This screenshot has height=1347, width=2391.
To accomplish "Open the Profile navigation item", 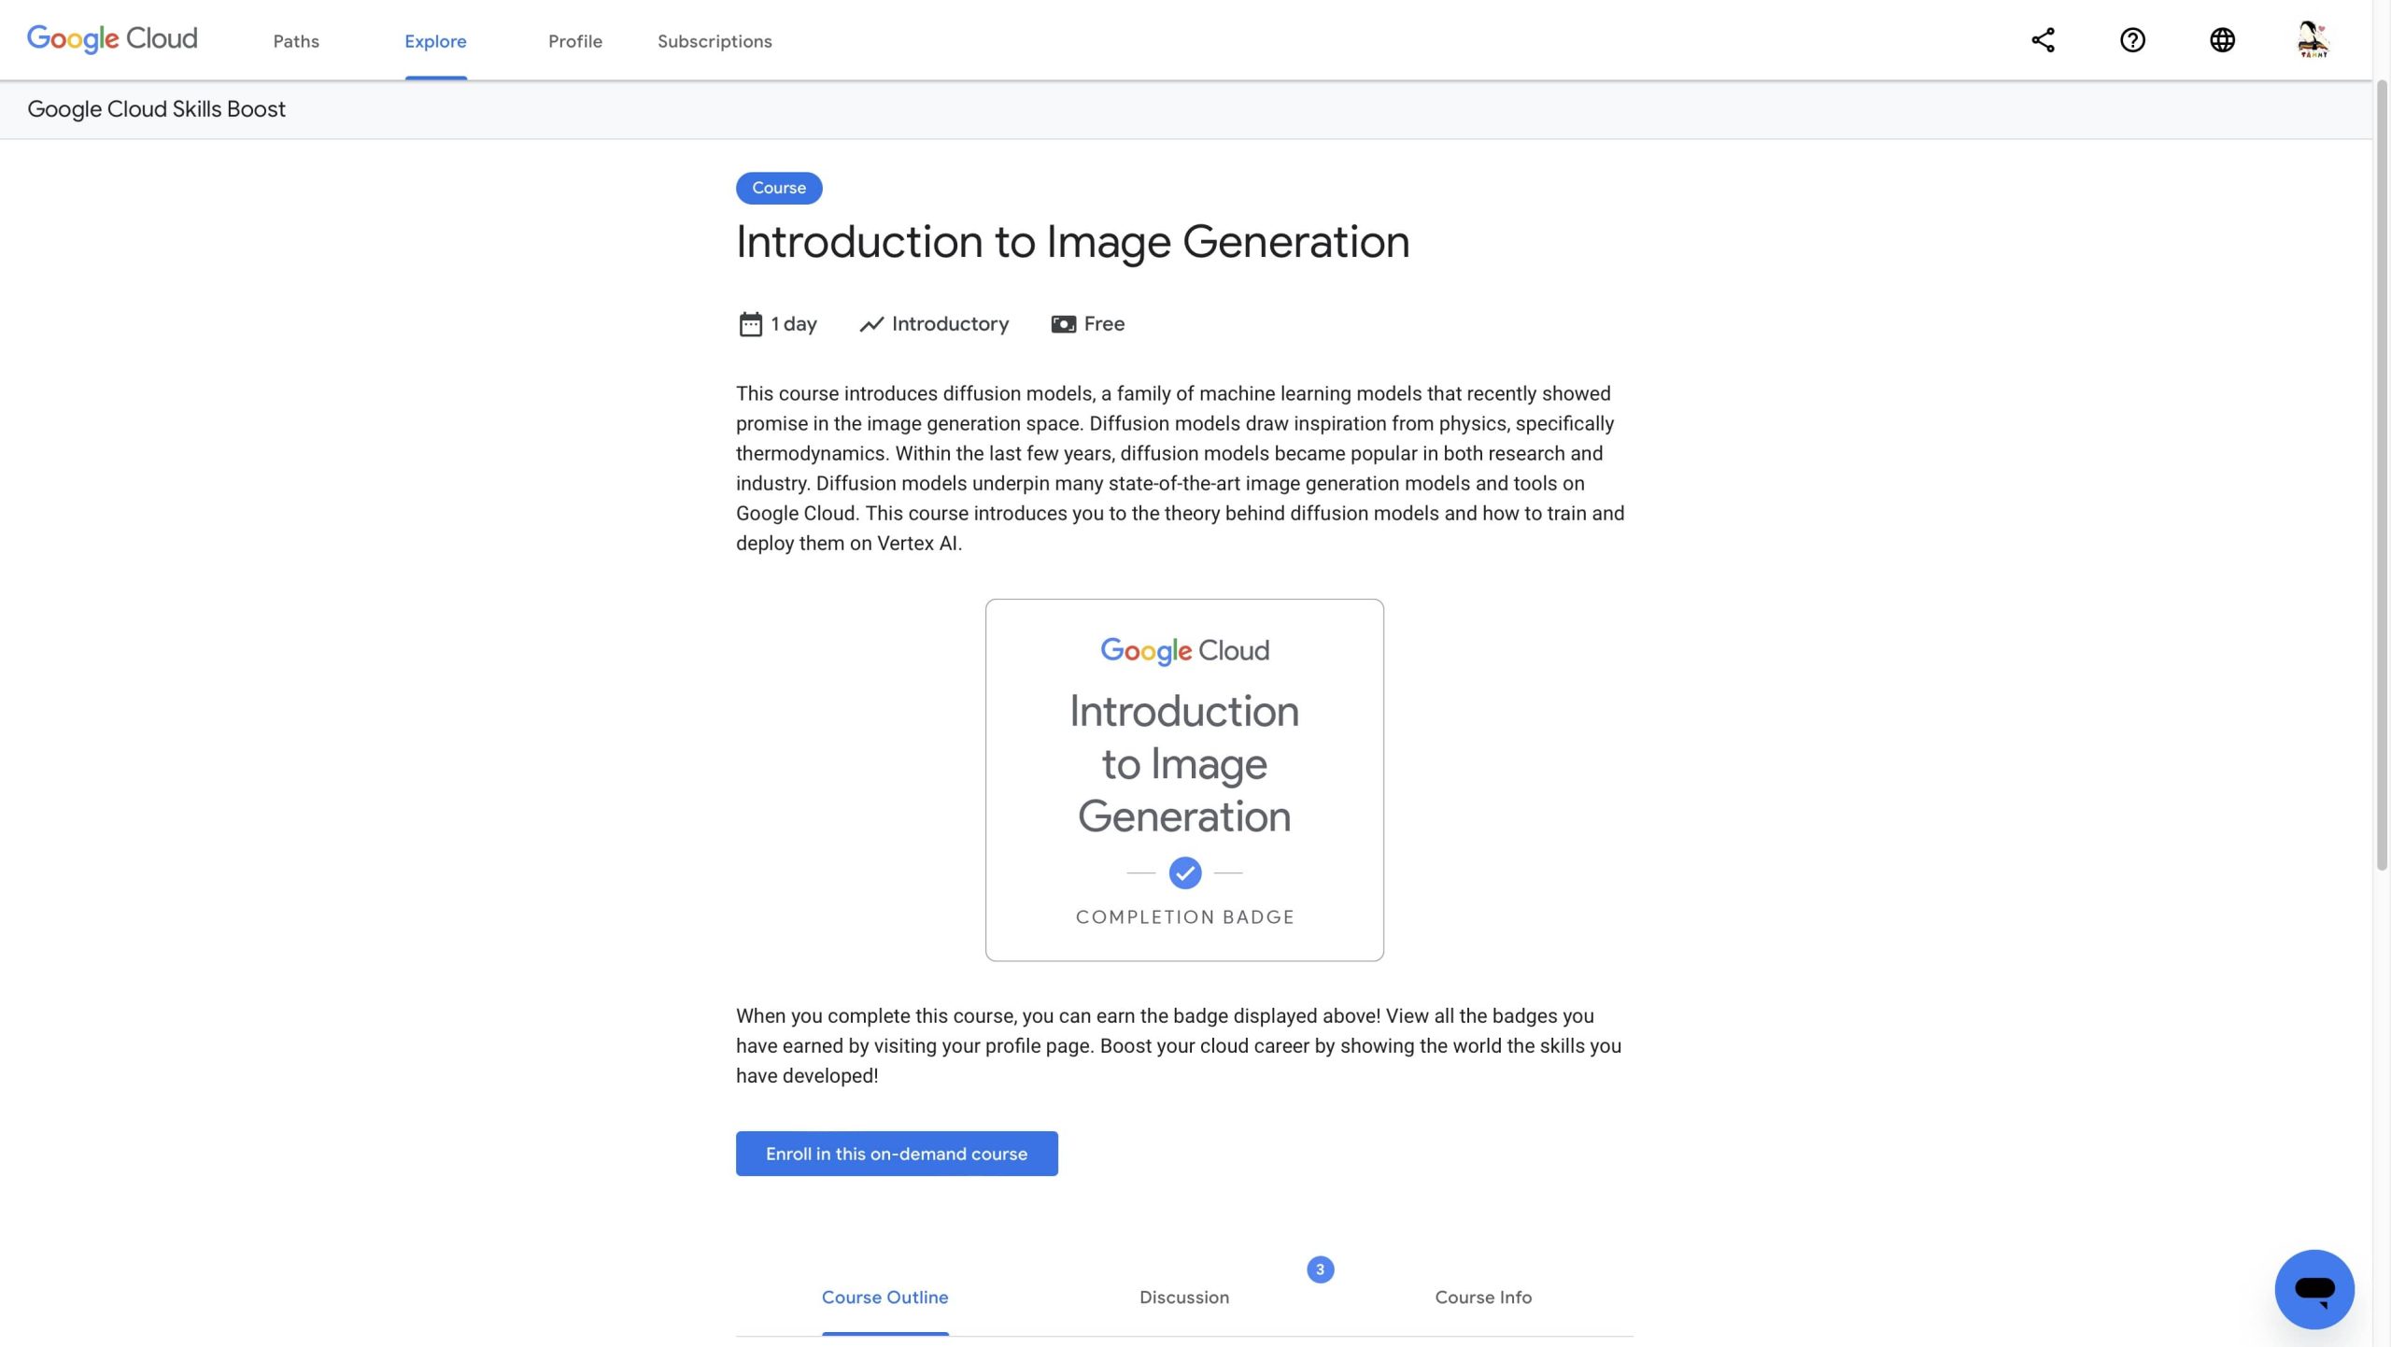I will (575, 41).
